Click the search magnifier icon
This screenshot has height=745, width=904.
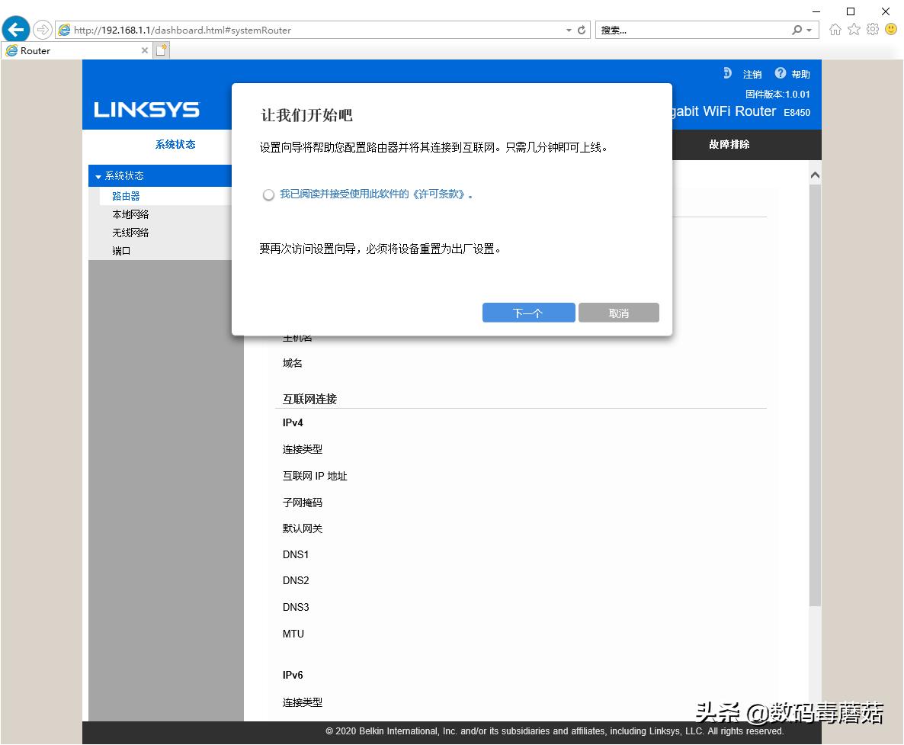point(797,30)
